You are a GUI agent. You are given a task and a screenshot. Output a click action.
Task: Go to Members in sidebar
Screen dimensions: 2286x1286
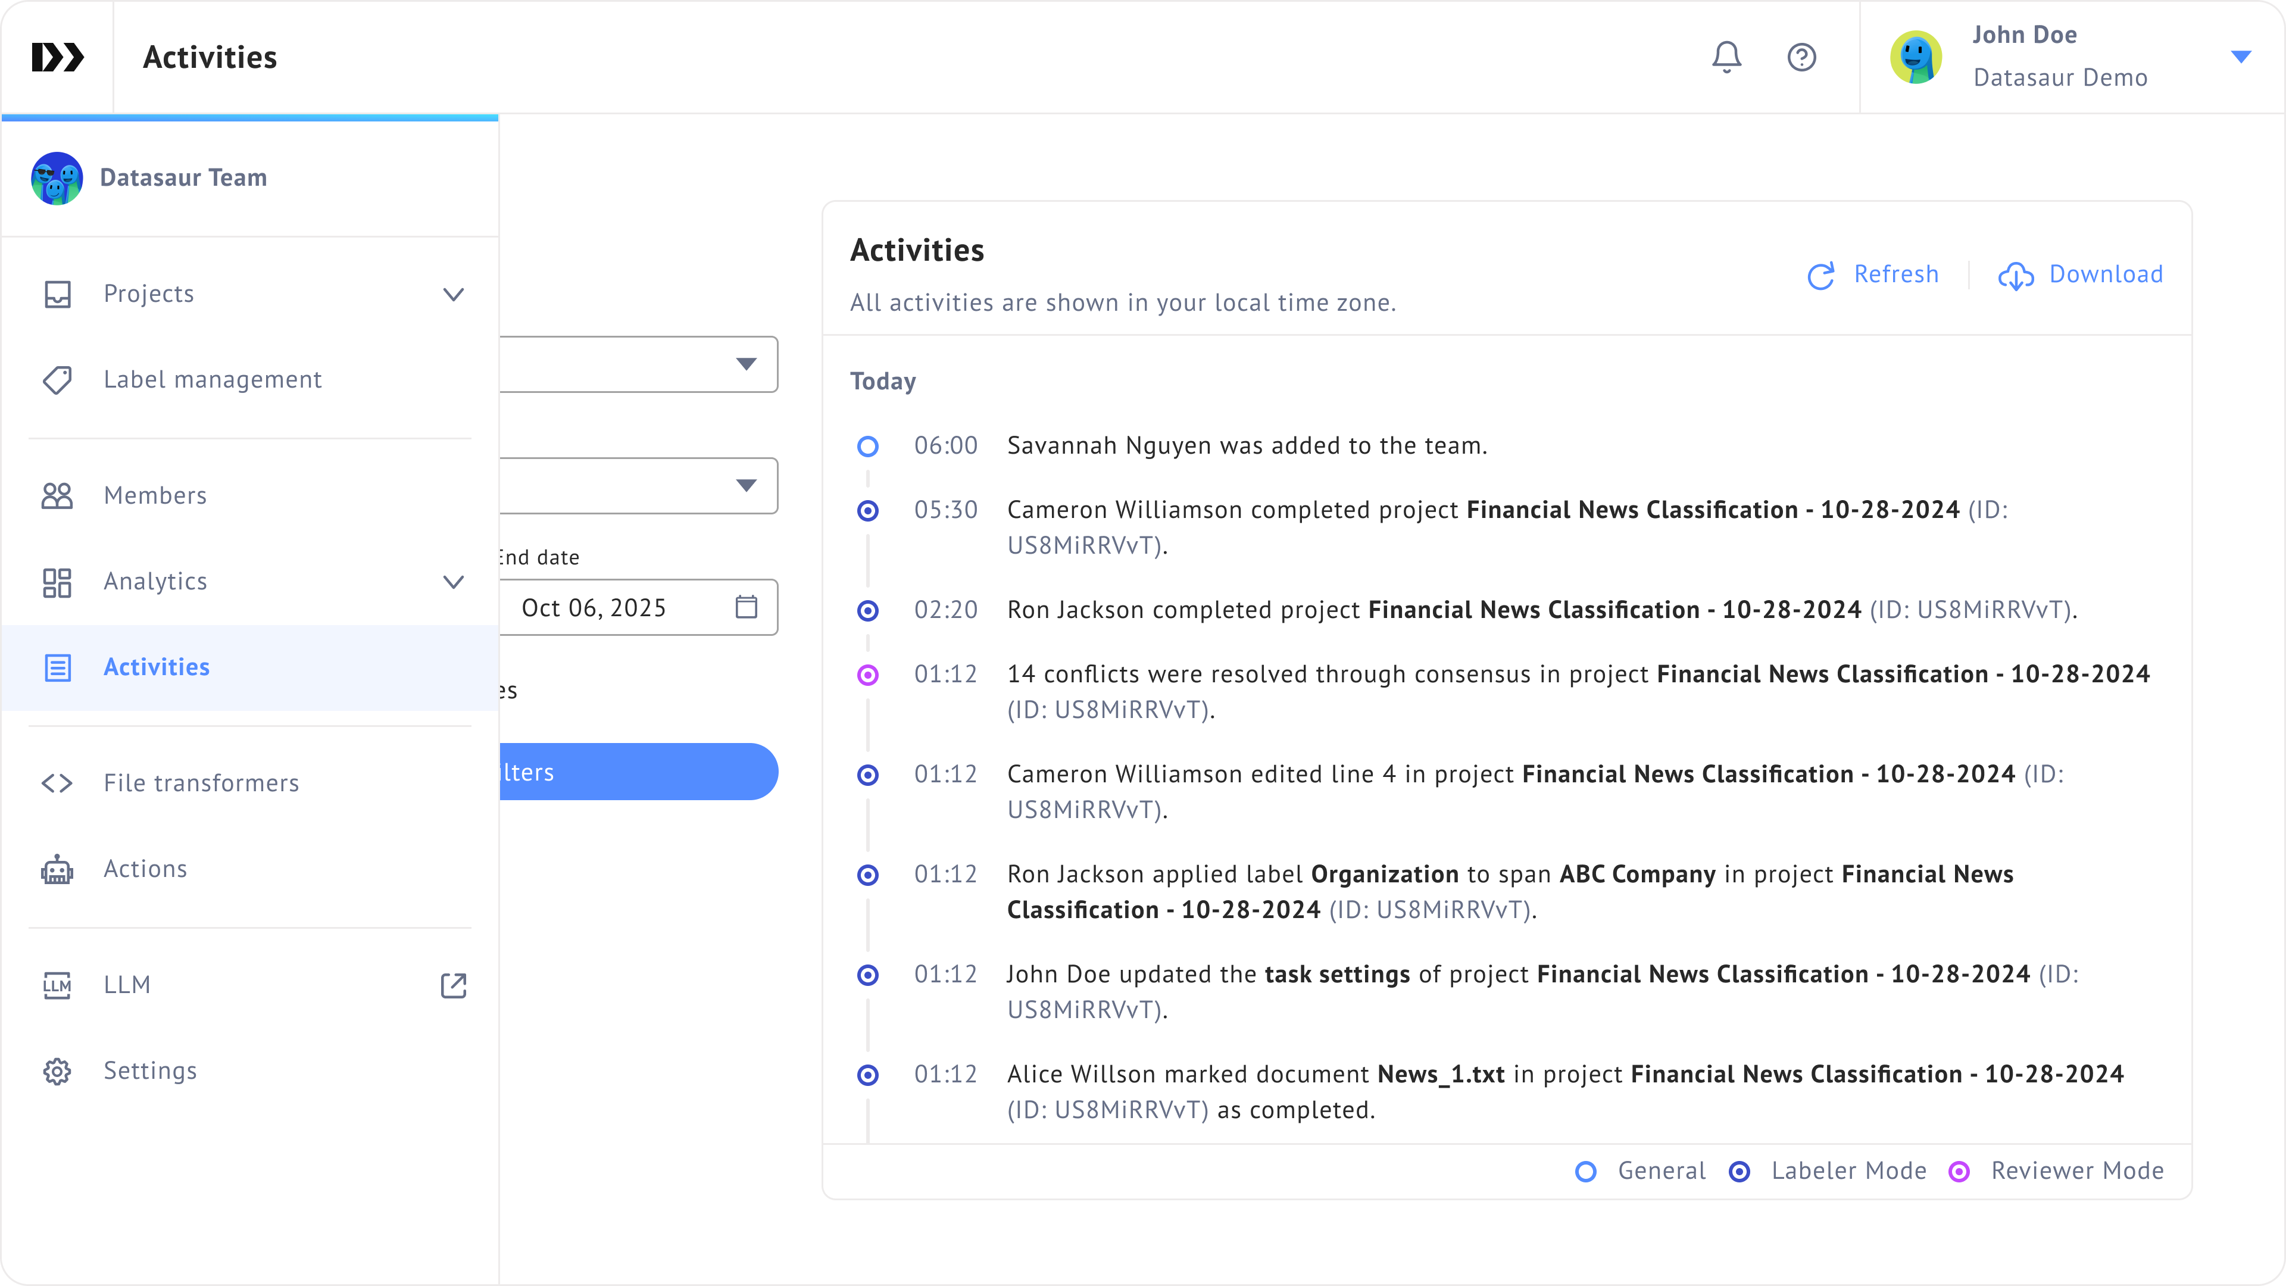(x=155, y=495)
